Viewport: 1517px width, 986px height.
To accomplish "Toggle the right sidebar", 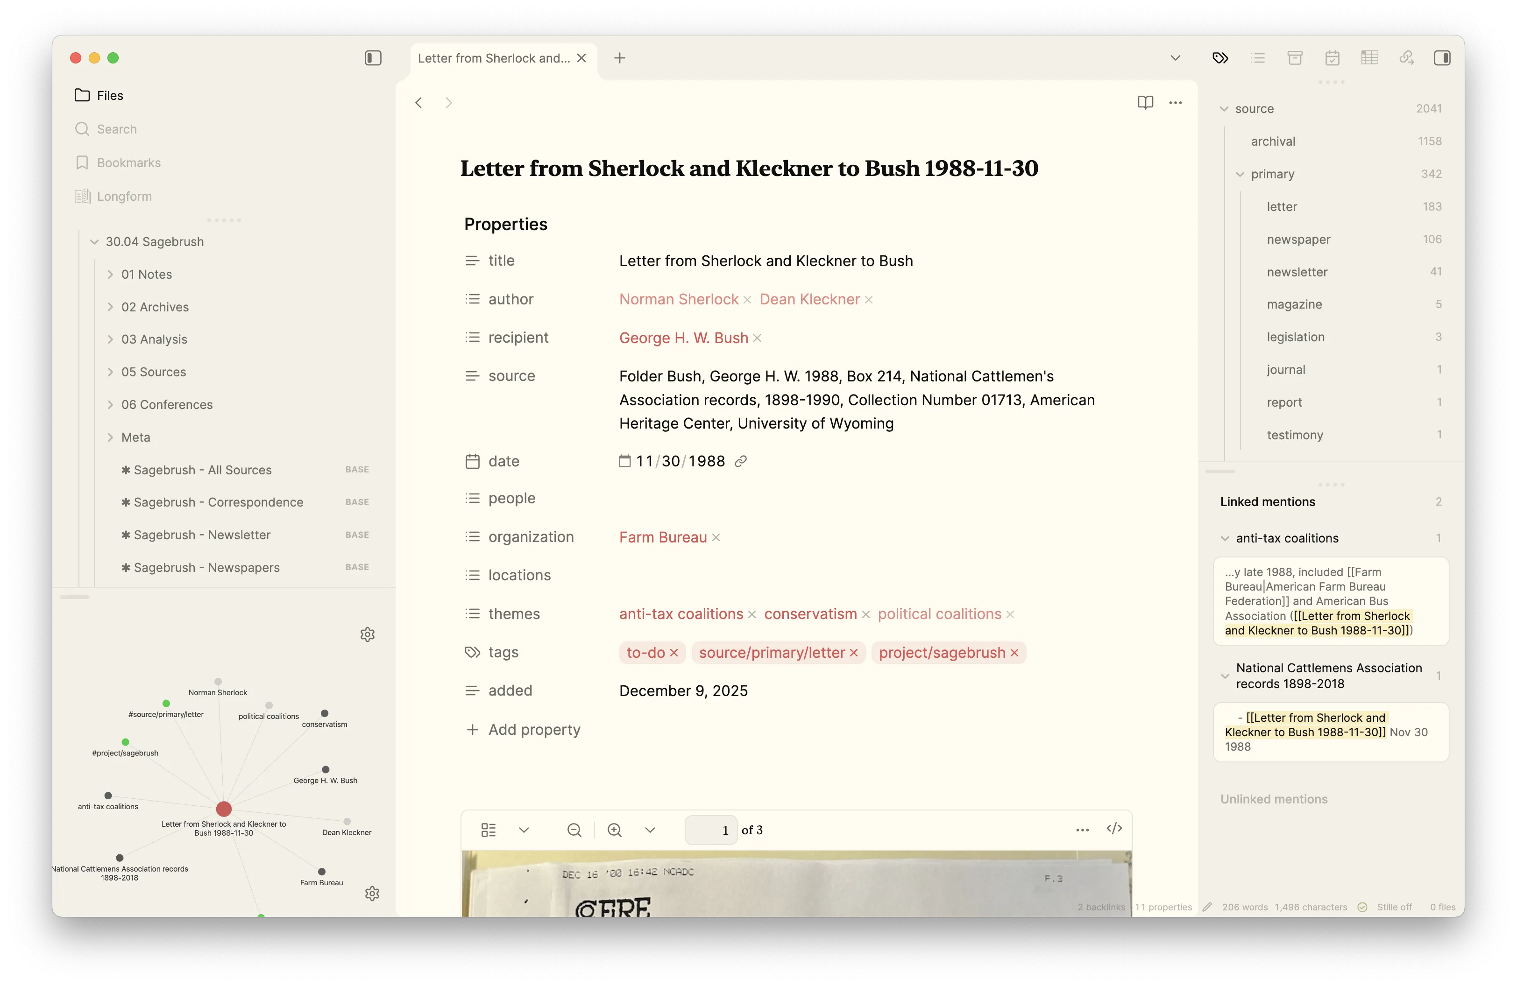I will click(x=1442, y=57).
